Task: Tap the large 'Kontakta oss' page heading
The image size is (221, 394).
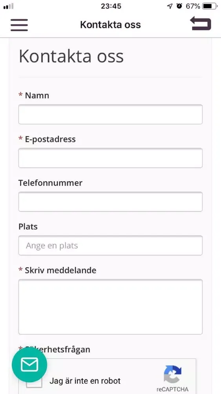Action: [x=71, y=56]
